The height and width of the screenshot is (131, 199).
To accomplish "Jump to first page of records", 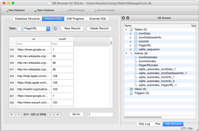I will (11, 115).
